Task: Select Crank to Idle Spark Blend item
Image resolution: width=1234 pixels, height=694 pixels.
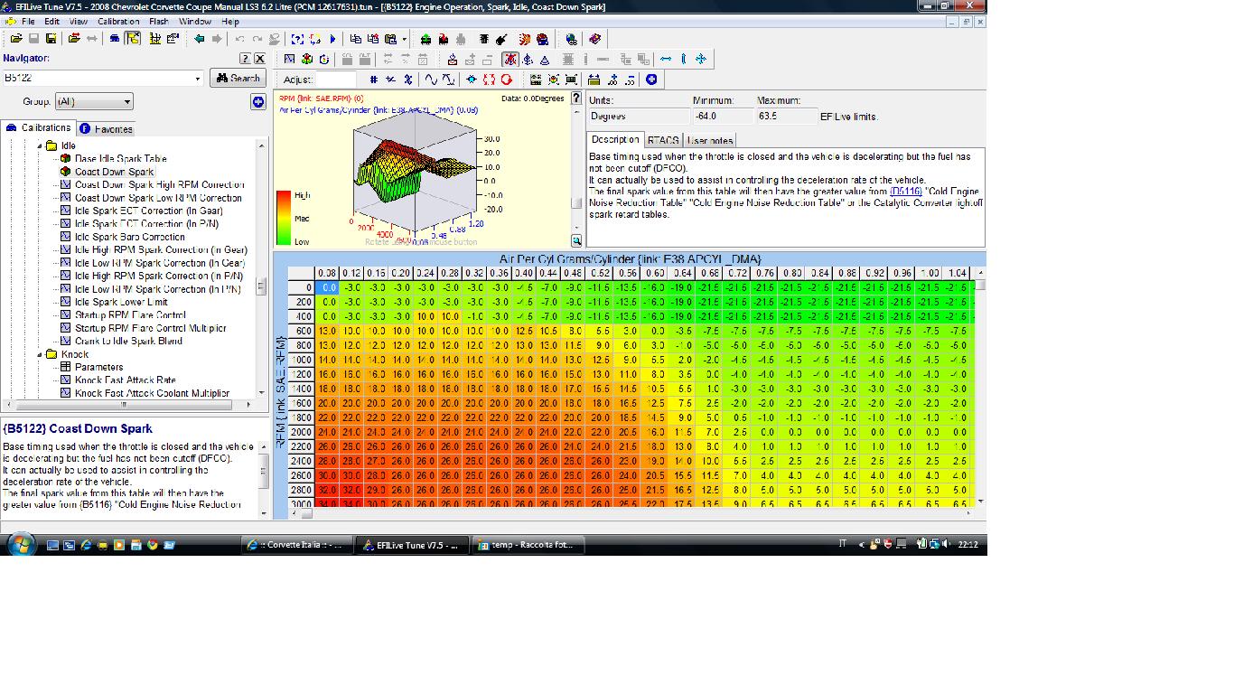Action: click(128, 341)
